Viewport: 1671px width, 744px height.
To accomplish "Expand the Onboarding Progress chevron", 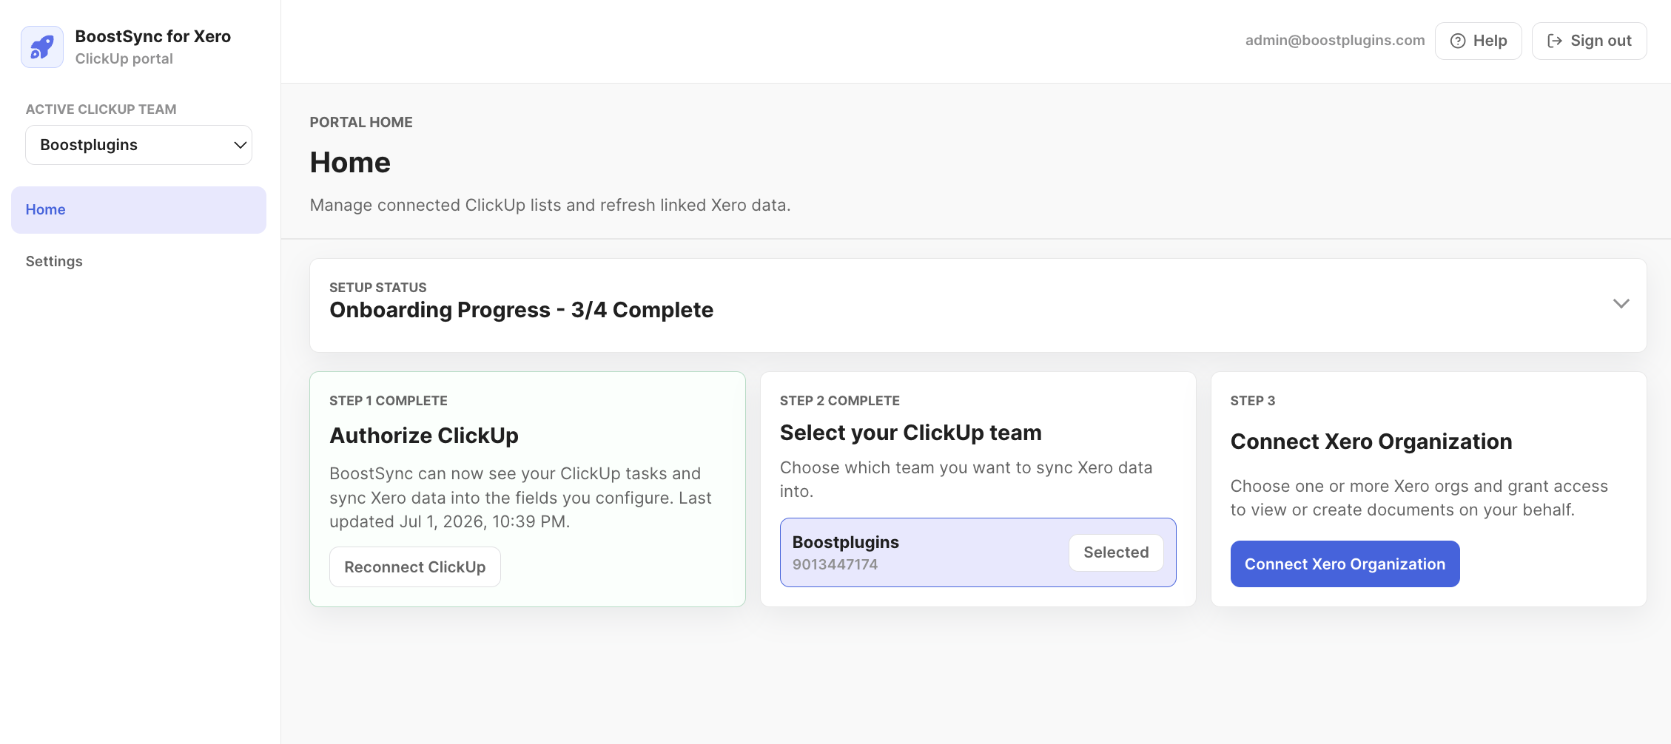I will coord(1621,304).
